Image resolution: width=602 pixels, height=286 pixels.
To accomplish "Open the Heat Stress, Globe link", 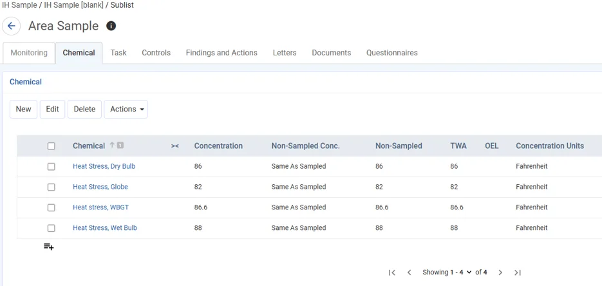I will (100, 187).
